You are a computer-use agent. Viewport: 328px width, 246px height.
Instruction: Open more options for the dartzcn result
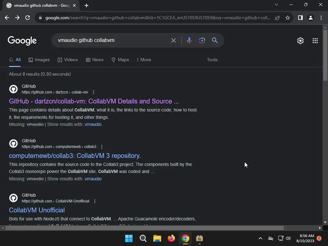tap(94, 92)
